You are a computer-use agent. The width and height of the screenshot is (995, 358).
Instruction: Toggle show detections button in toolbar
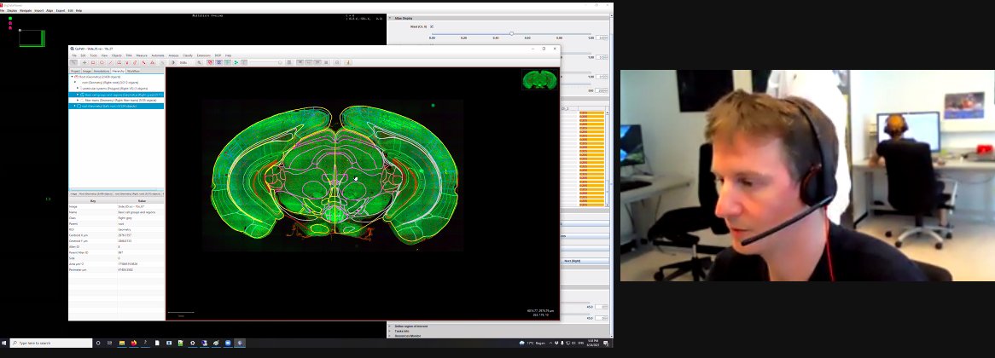[x=227, y=63]
